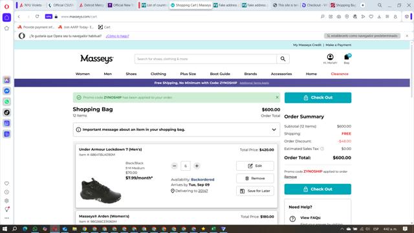
Task: Open Under Armour Lockdown 7 product title
Action: point(111,150)
